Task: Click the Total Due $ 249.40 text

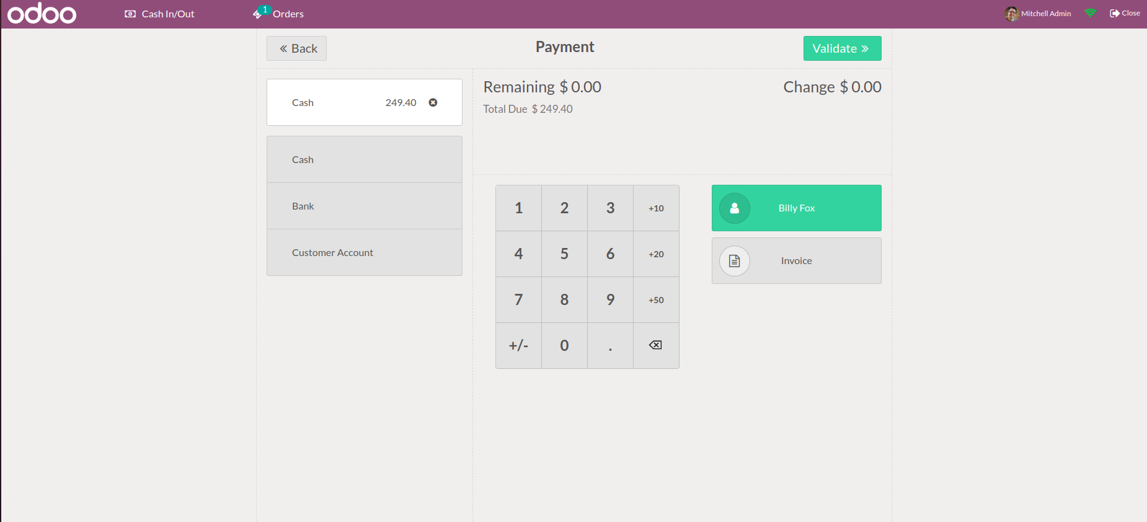Action: click(x=528, y=109)
